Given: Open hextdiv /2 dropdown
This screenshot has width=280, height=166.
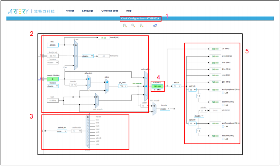Looking at the screenshot, I should (x=73, y=85).
